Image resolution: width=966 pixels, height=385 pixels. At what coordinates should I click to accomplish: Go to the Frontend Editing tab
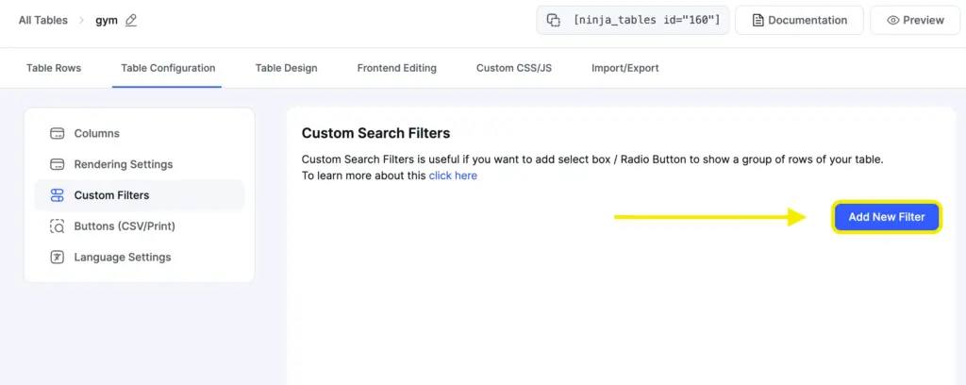(x=397, y=68)
